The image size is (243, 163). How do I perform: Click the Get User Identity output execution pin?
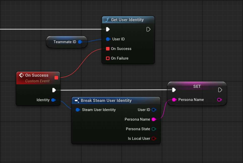click(x=148, y=29)
